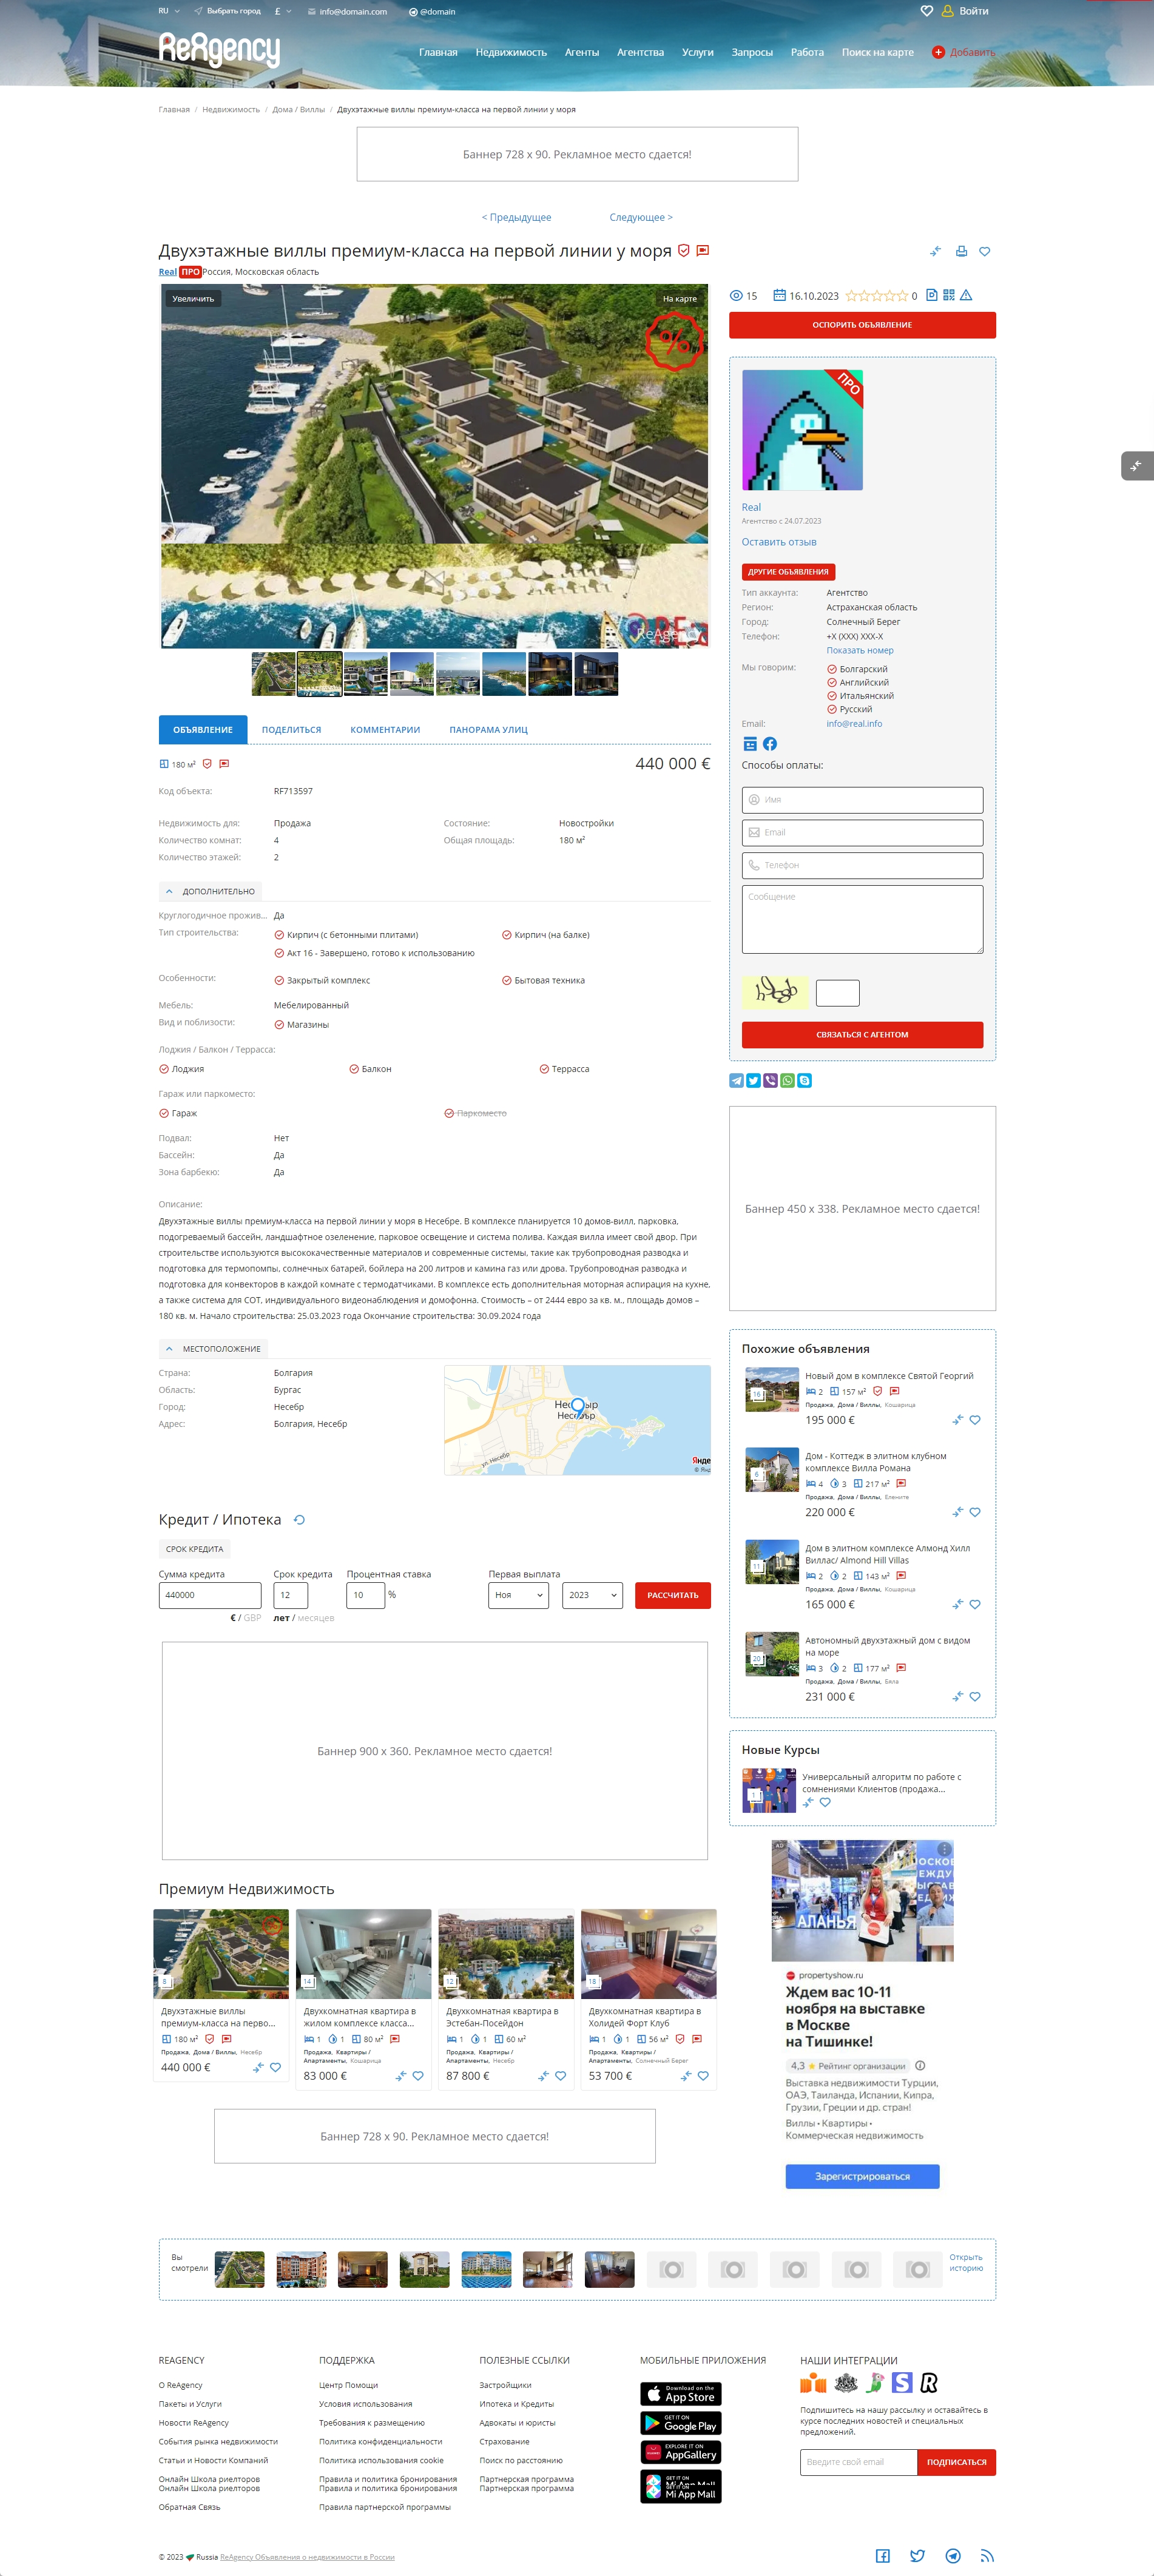Reset the credit calculator with refresh icon

click(x=299, y=1520)
